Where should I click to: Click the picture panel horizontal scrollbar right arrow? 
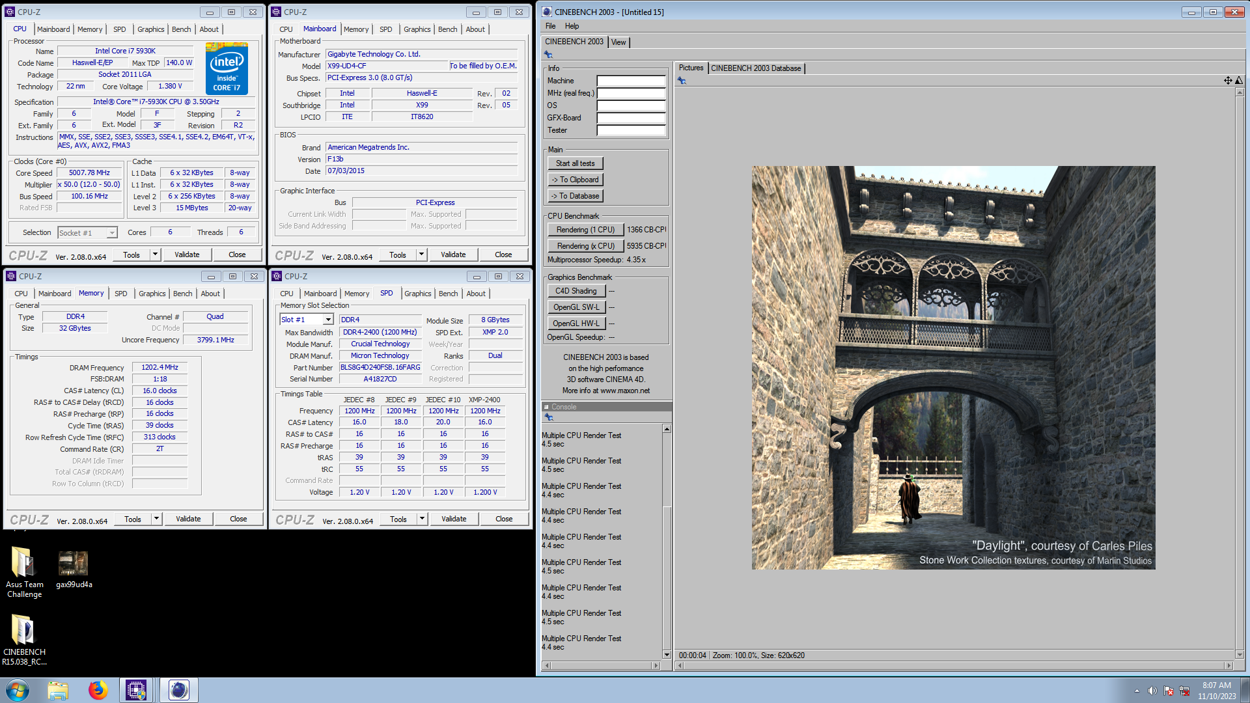coord(1229,665)
